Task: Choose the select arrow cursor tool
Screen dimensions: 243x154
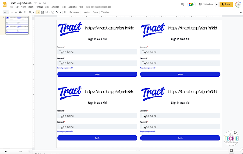Action: click(38, 12)
